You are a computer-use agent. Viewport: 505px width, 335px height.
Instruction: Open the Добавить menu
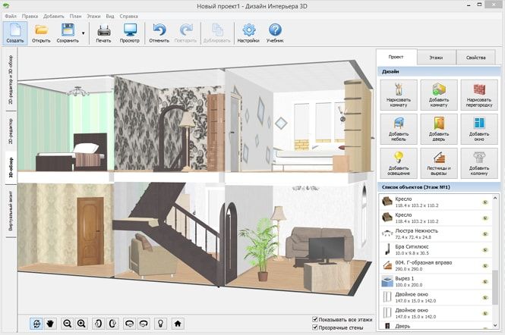coord(54,16)
